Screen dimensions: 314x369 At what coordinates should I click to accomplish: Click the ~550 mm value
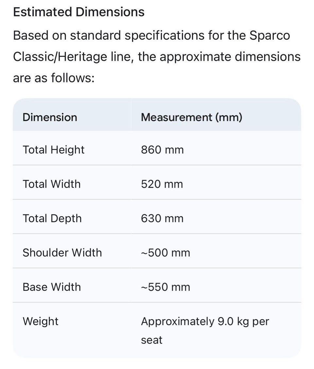[x=166, y=287]
